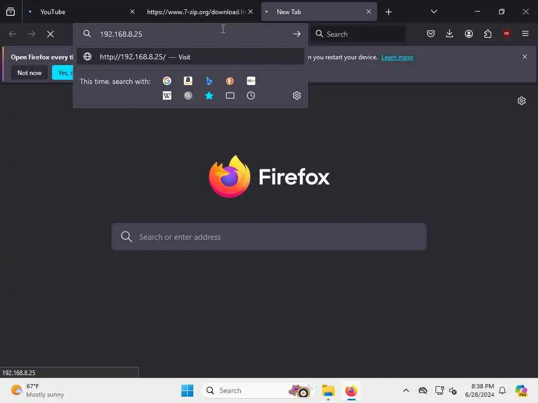Viewport: 538px width, 403px height.
Task: Search this time with Amazon
Action: click(x=188, y=81)
